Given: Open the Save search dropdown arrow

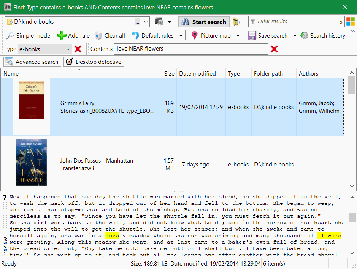Looking at the screenshot, I should click(295, 36).
